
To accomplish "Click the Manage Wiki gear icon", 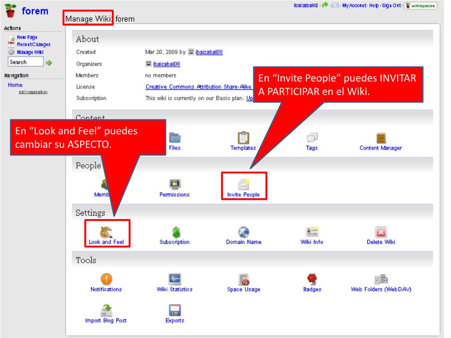I will point(11,52).
